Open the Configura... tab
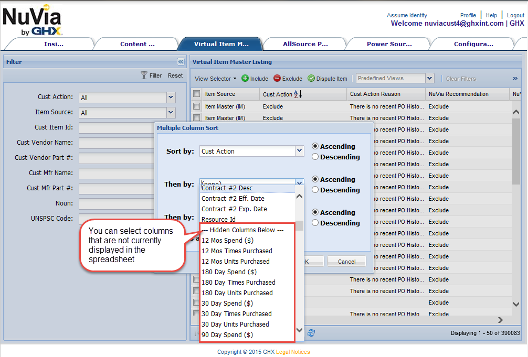This screenshot has width=528, height=357. click(x=473, y=44)
